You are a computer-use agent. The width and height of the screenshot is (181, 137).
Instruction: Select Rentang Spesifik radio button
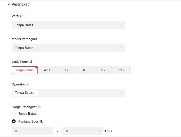click(x=14, y=121)
